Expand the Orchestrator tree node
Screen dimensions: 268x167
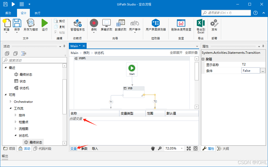click(10, 102)
